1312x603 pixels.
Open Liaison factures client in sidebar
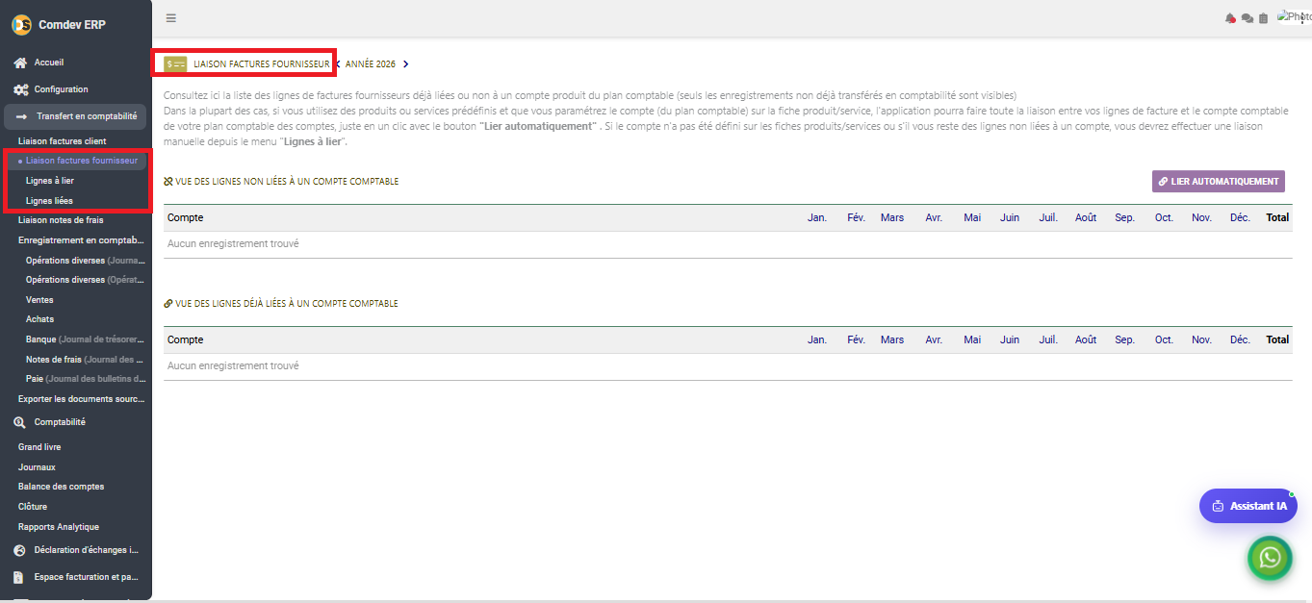click(62, 141)
